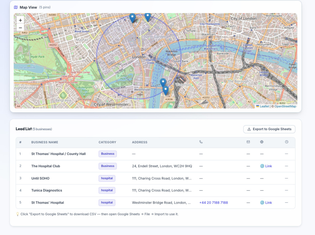Click the Map View heading text
The width and height of the screenshot is (315, 235).
point(28,8)
